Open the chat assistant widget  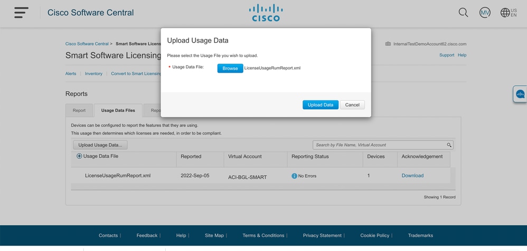coord(520,94)
